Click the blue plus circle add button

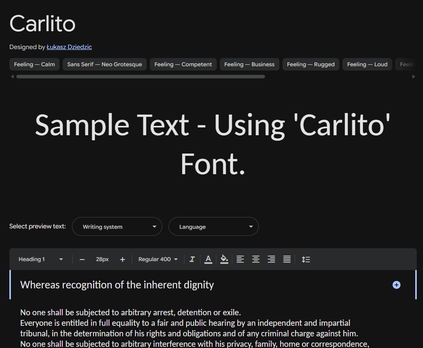click(x=396, y=285)
